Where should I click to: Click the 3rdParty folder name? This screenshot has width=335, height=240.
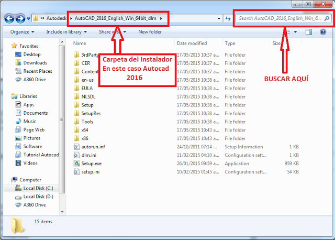pos(90,54)
